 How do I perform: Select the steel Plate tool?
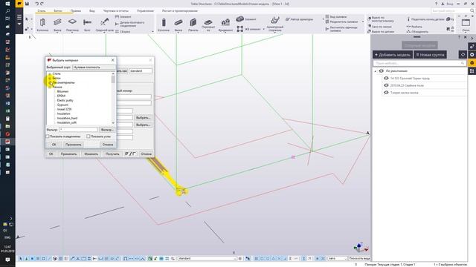(x=72, y=24)
